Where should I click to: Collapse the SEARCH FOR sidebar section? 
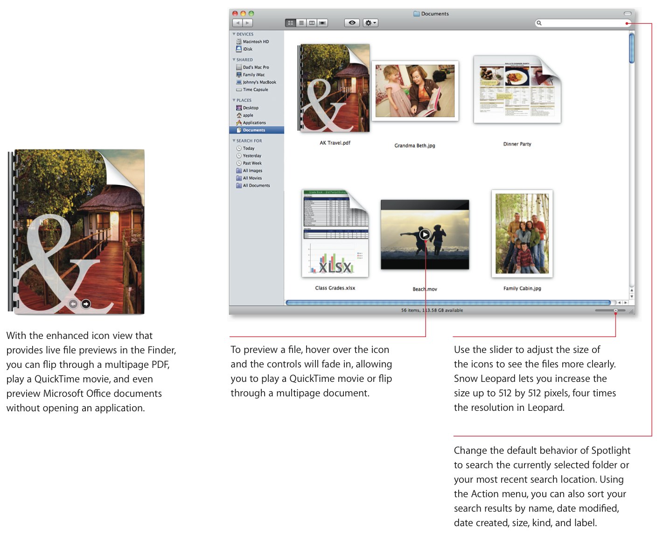234,141
